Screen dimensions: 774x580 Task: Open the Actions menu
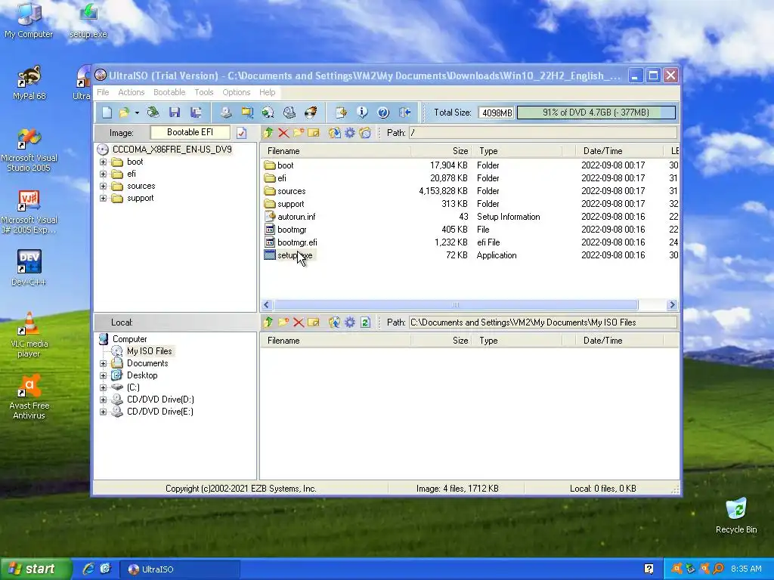[131, 92]
